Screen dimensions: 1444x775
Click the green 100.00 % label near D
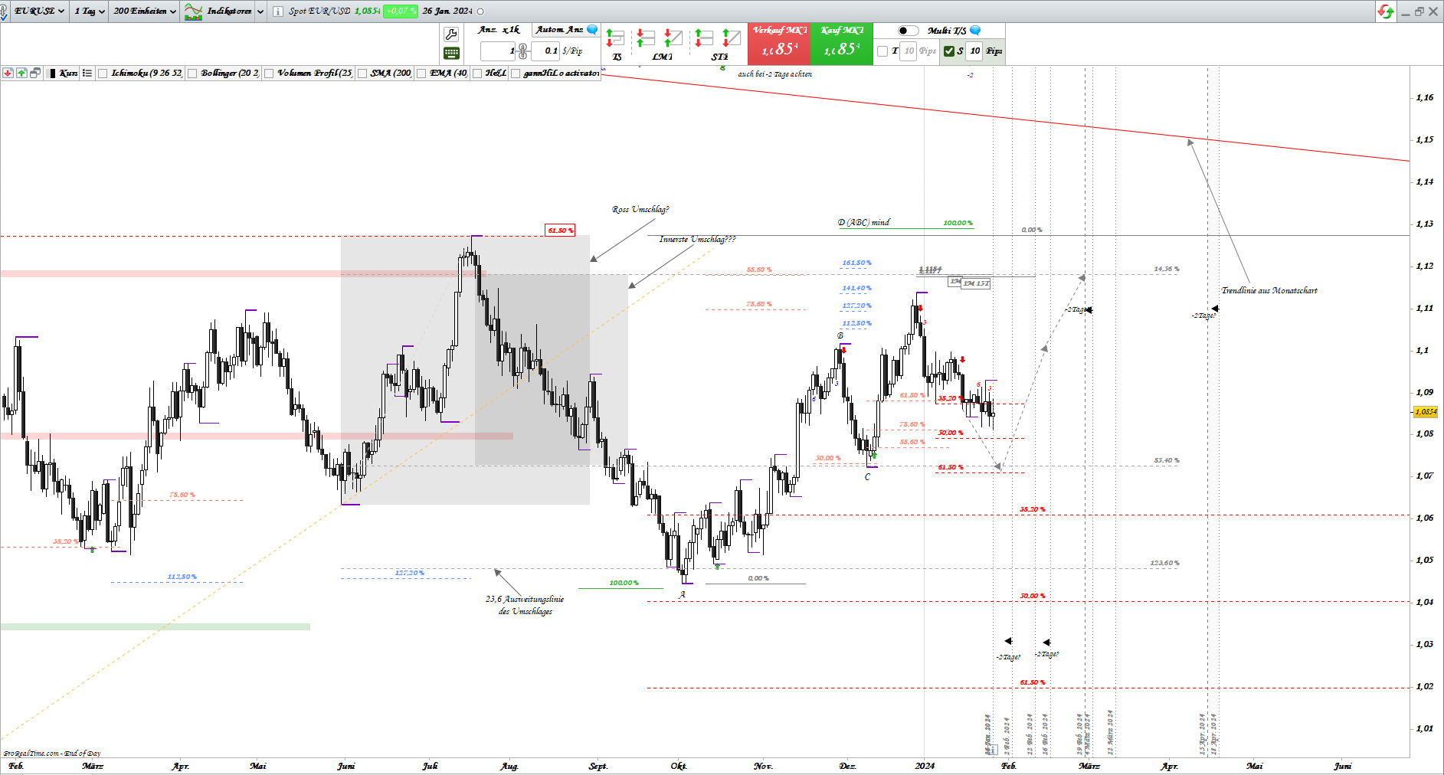958,224
